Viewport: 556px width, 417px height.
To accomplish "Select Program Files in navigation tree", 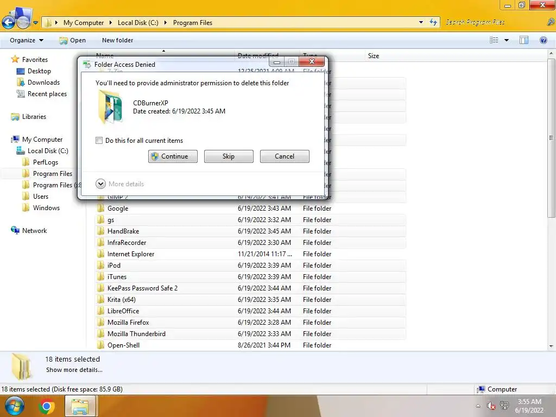I will [x=53, y=173].
